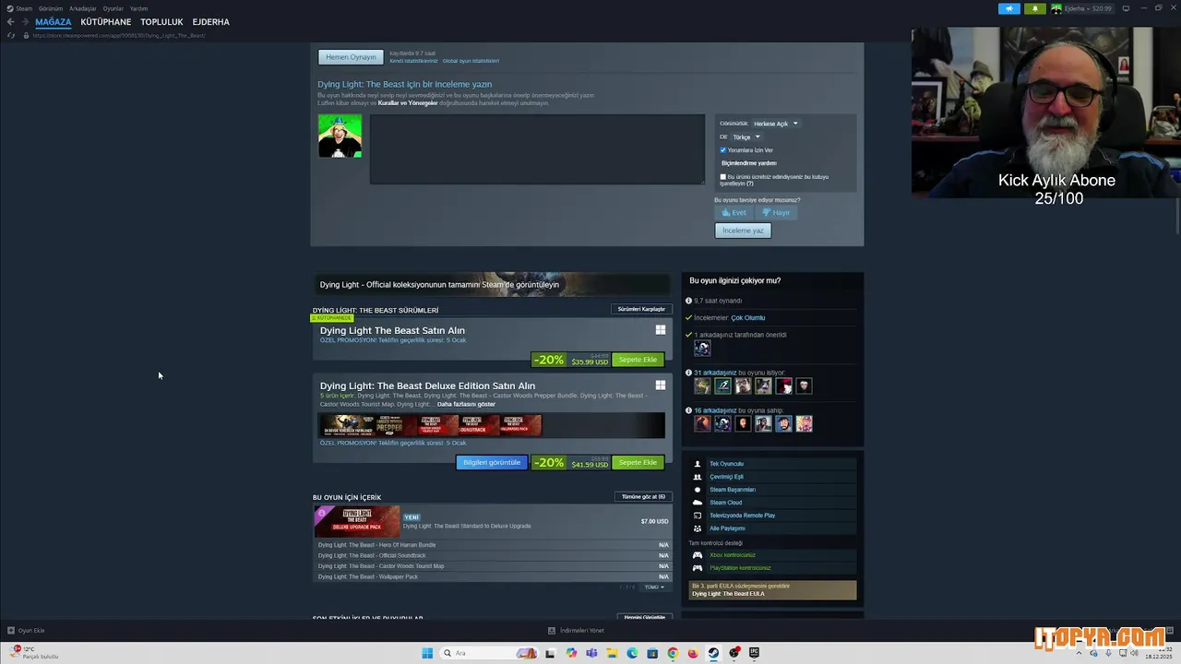
Task: Open the TÜMÜ filter dropdown under DLC list
Action: (654, 587)
